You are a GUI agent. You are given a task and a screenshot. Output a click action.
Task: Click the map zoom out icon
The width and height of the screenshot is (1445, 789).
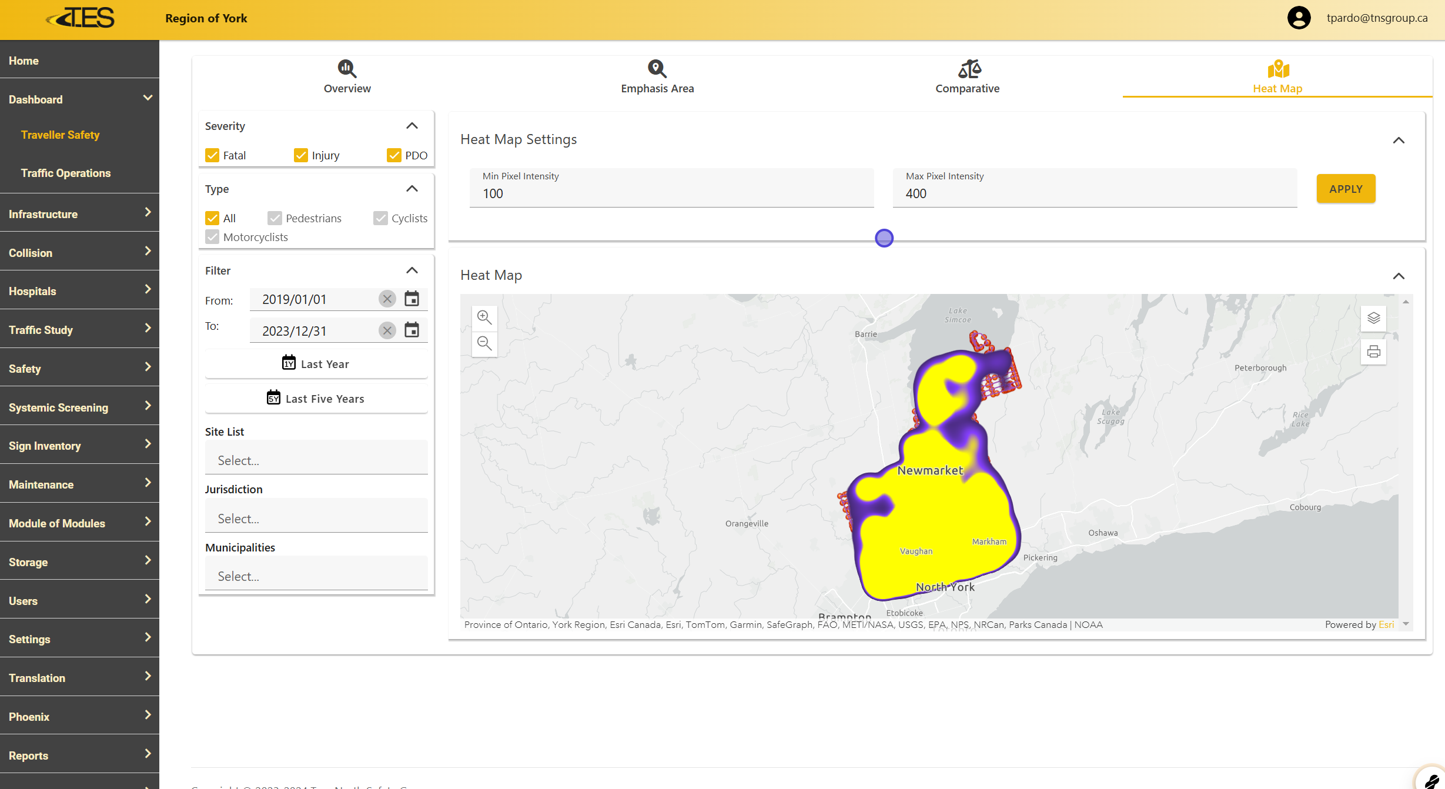click(x=484, y=343)
